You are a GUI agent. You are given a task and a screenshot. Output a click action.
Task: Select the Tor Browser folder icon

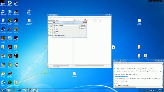[x=16, y=83]
